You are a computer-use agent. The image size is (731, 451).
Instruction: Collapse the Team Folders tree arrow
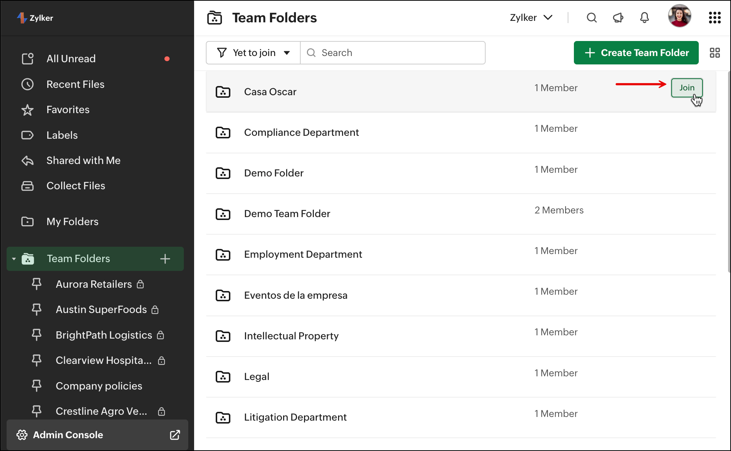[14, 259]
